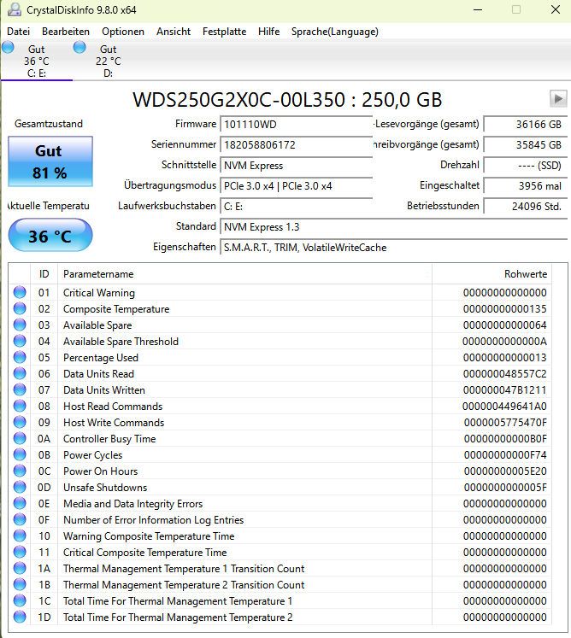Click status icon of Composite Temperature row
The height and width of the screenshot is (638, 571).
(x=20, y=308)
